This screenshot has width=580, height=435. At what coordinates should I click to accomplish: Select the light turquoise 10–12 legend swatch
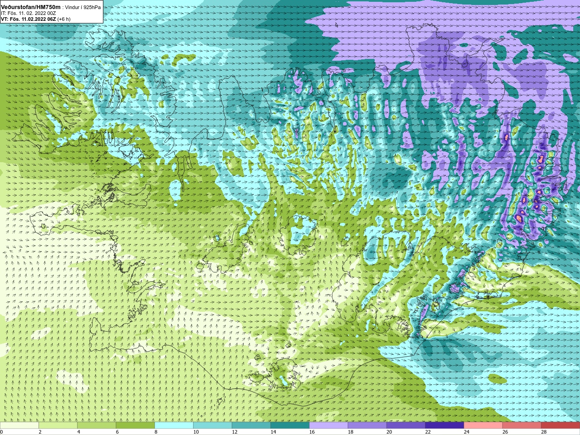coord(213,425)
